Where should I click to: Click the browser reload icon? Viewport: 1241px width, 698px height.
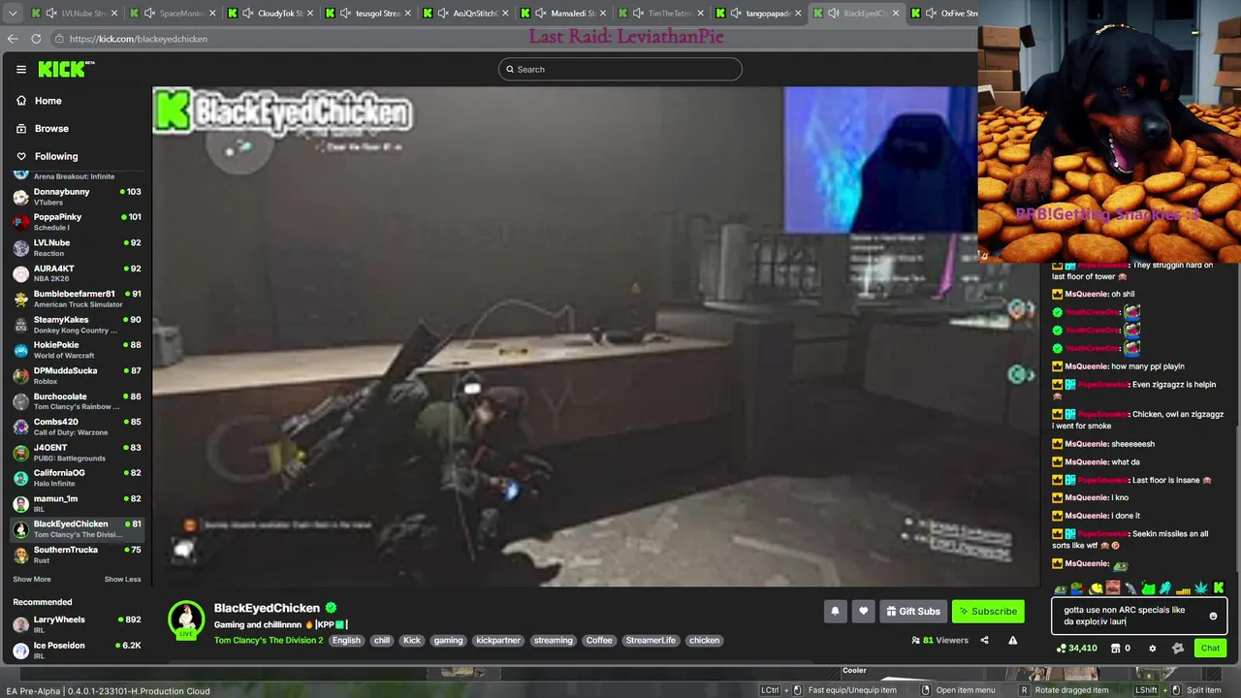(36, 39)
